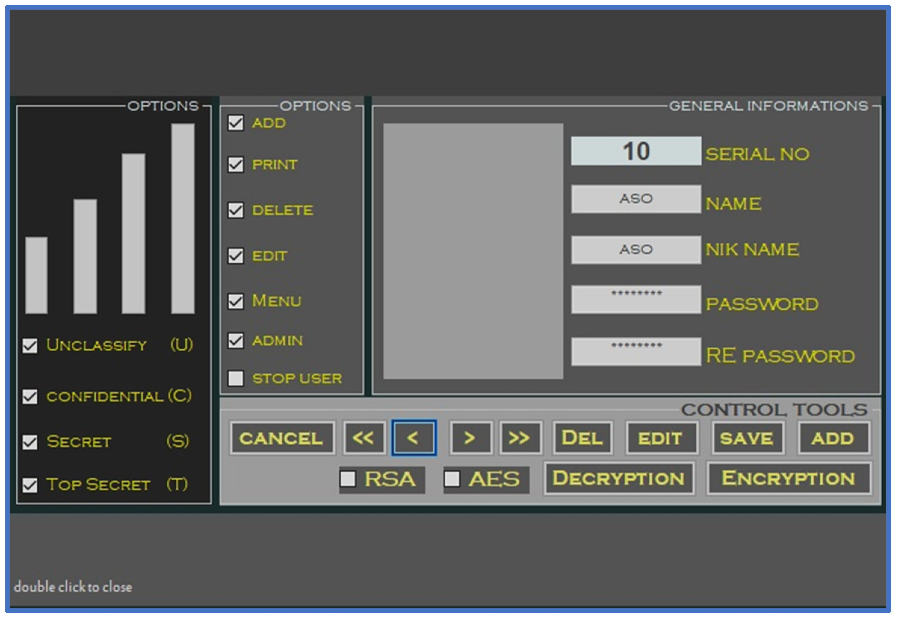897x618 pixels.
Task: Go to next record with > button
Action: click(x=470, y=438)
